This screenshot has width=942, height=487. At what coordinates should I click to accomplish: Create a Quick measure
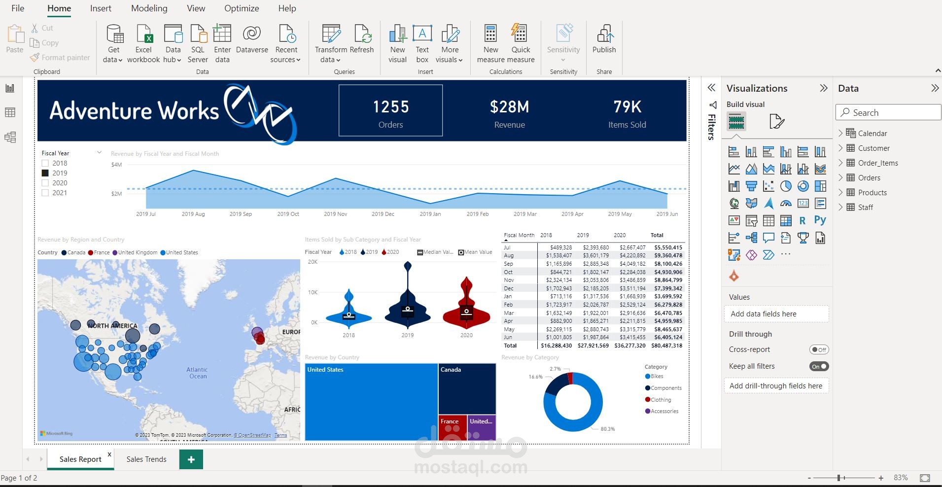pos(521,44)
